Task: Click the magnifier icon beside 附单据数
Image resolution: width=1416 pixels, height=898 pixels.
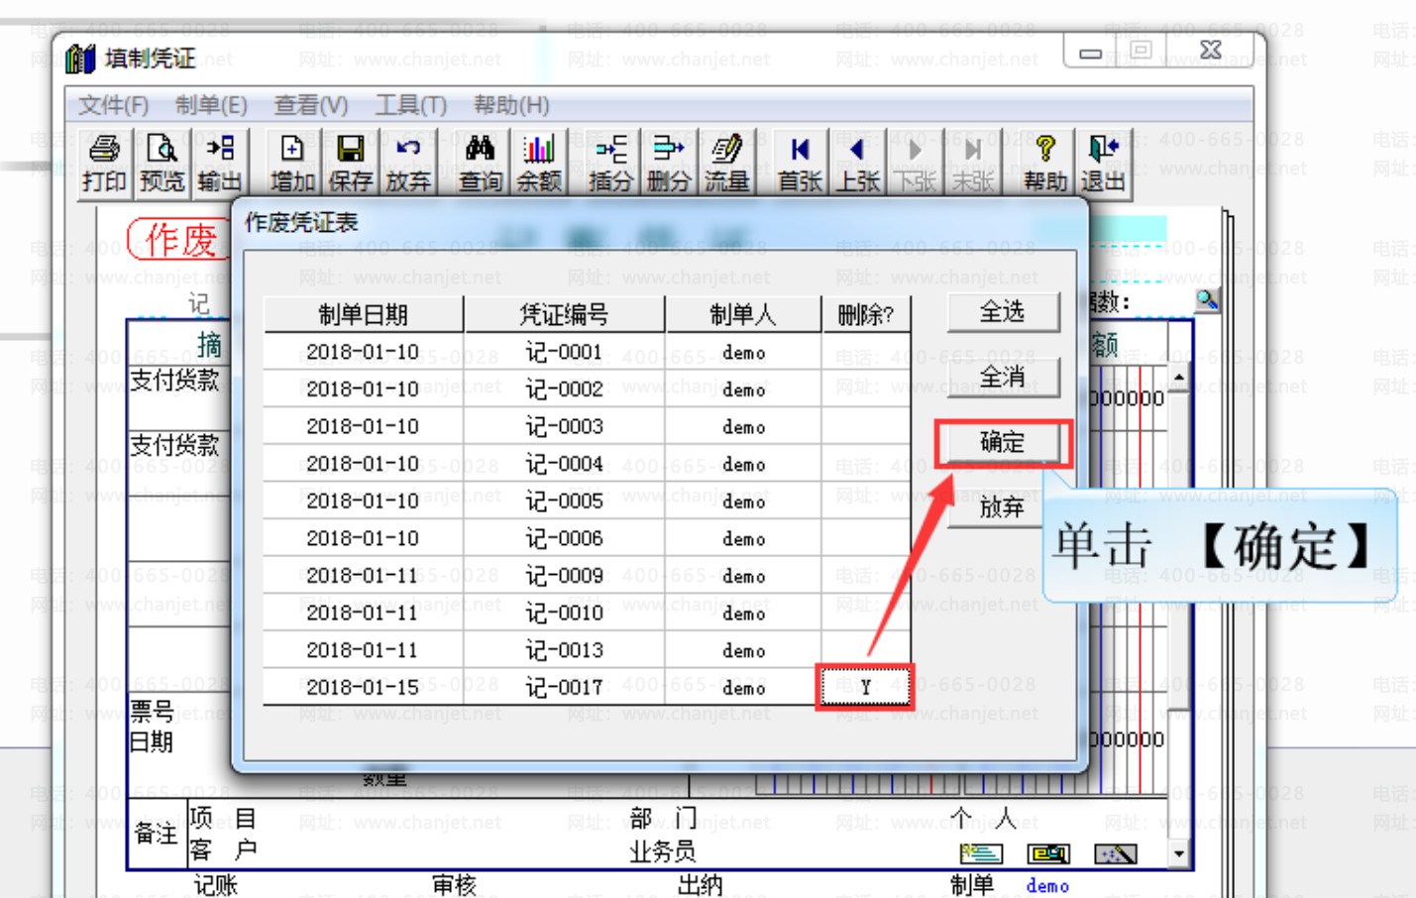Action: (x=1207, y=299)
